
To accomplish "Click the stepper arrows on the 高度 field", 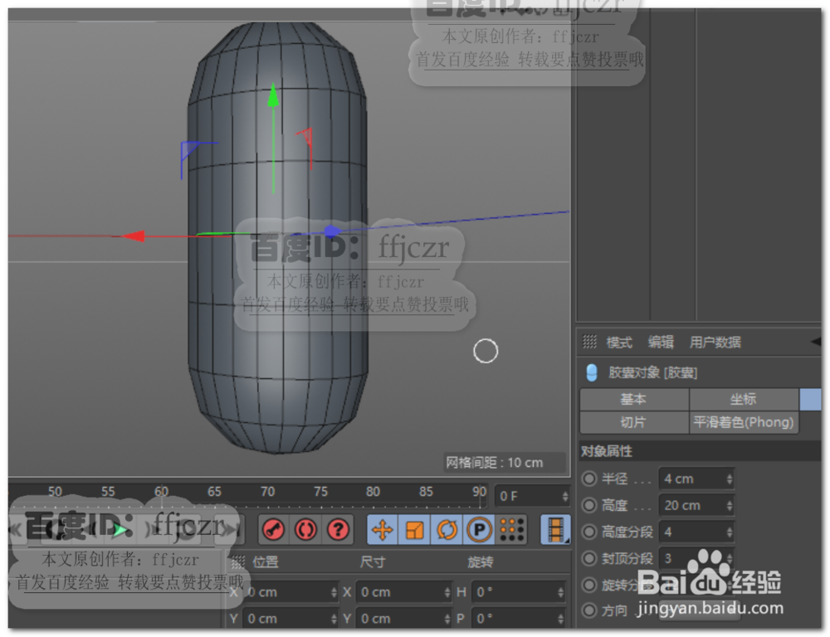I will click(730, 505).
